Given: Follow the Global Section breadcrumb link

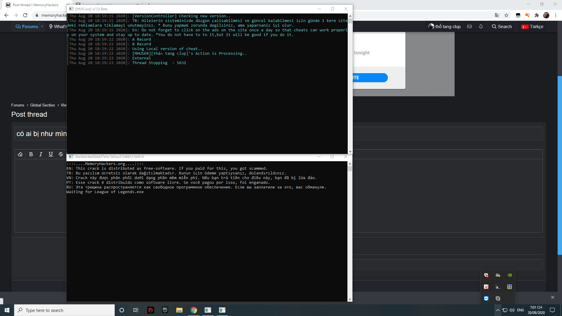Looking at the screenshot, I should click(x=42, y=105).
